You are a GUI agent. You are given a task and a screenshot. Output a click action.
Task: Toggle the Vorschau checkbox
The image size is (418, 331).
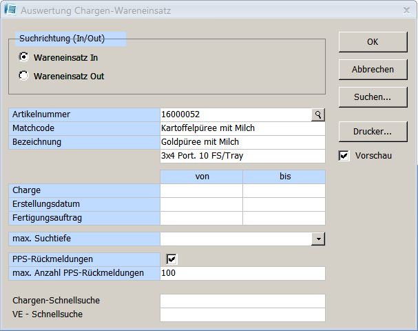click(x=344, y=156)
